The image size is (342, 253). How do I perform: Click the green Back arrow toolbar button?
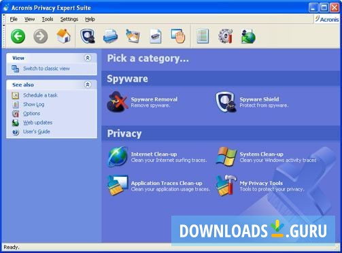[18, 36]
